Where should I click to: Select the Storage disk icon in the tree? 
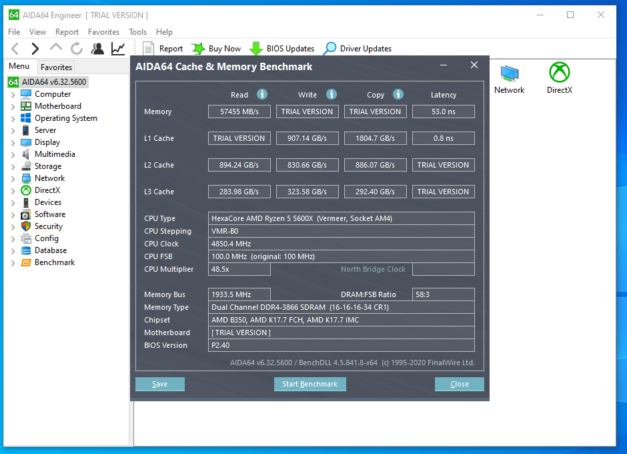(x=26, y=166)
